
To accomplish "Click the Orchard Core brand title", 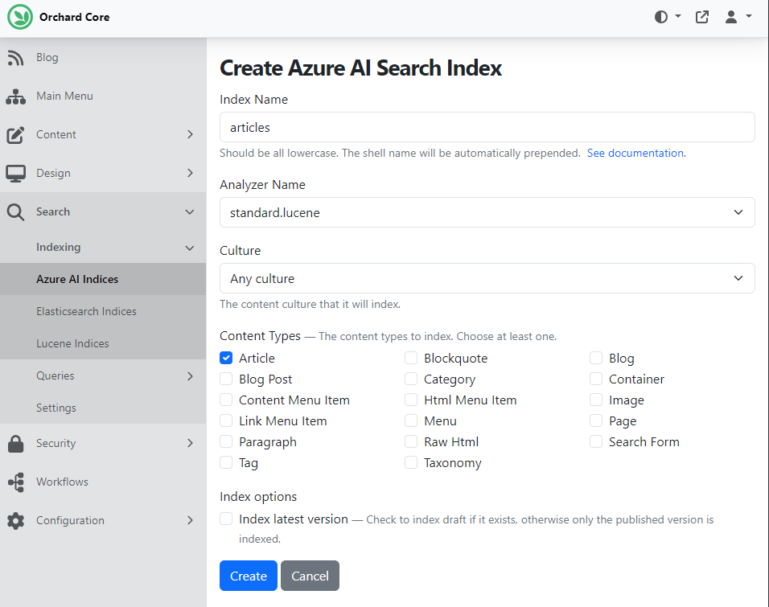I will (75, 17).
